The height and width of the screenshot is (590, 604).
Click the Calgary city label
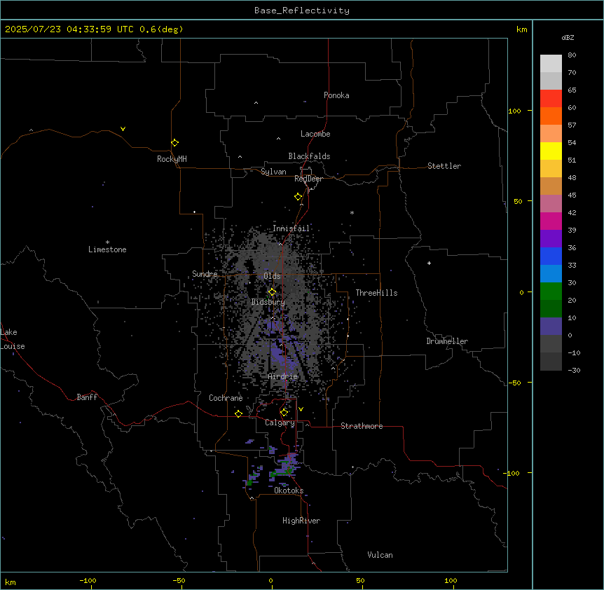point(280,423)
